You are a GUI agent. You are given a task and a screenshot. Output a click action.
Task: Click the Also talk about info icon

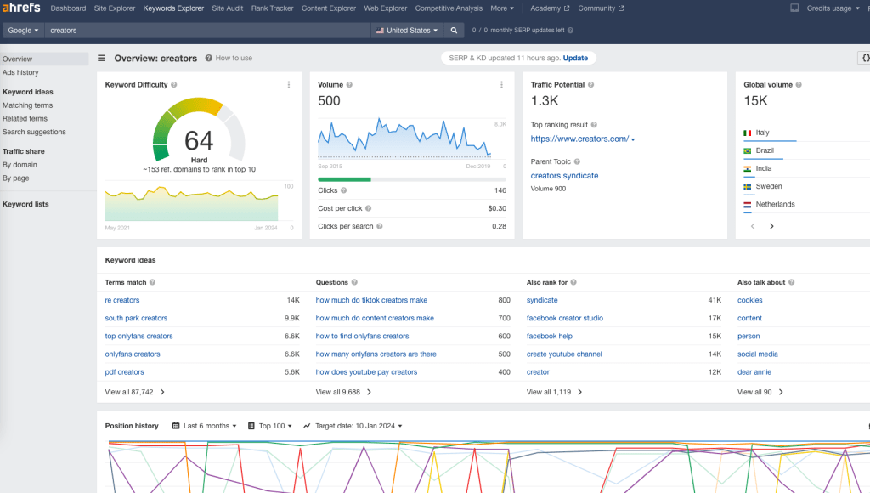click(792, 282)
